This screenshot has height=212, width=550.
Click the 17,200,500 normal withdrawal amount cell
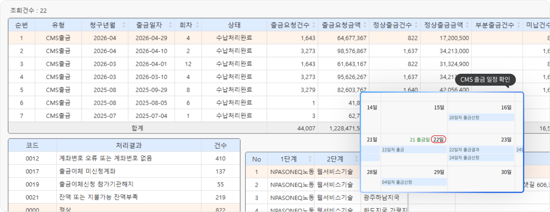[x=446, y=38]
